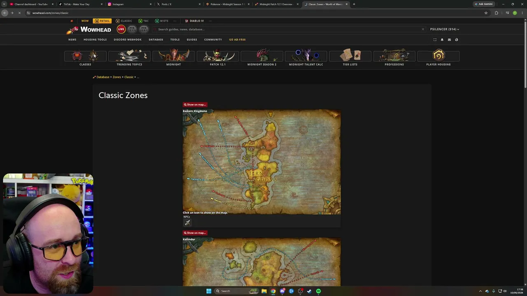Clear the Wowhead search field
The image size is (527, 296).
pos(422,29)
